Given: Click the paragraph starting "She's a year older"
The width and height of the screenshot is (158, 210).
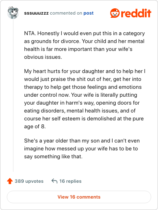Looking at the screenshot, I should click(x=82, y=148).
